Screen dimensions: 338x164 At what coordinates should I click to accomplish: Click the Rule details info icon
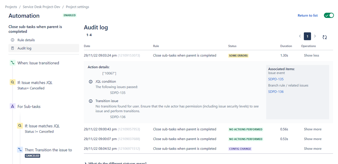13,40
